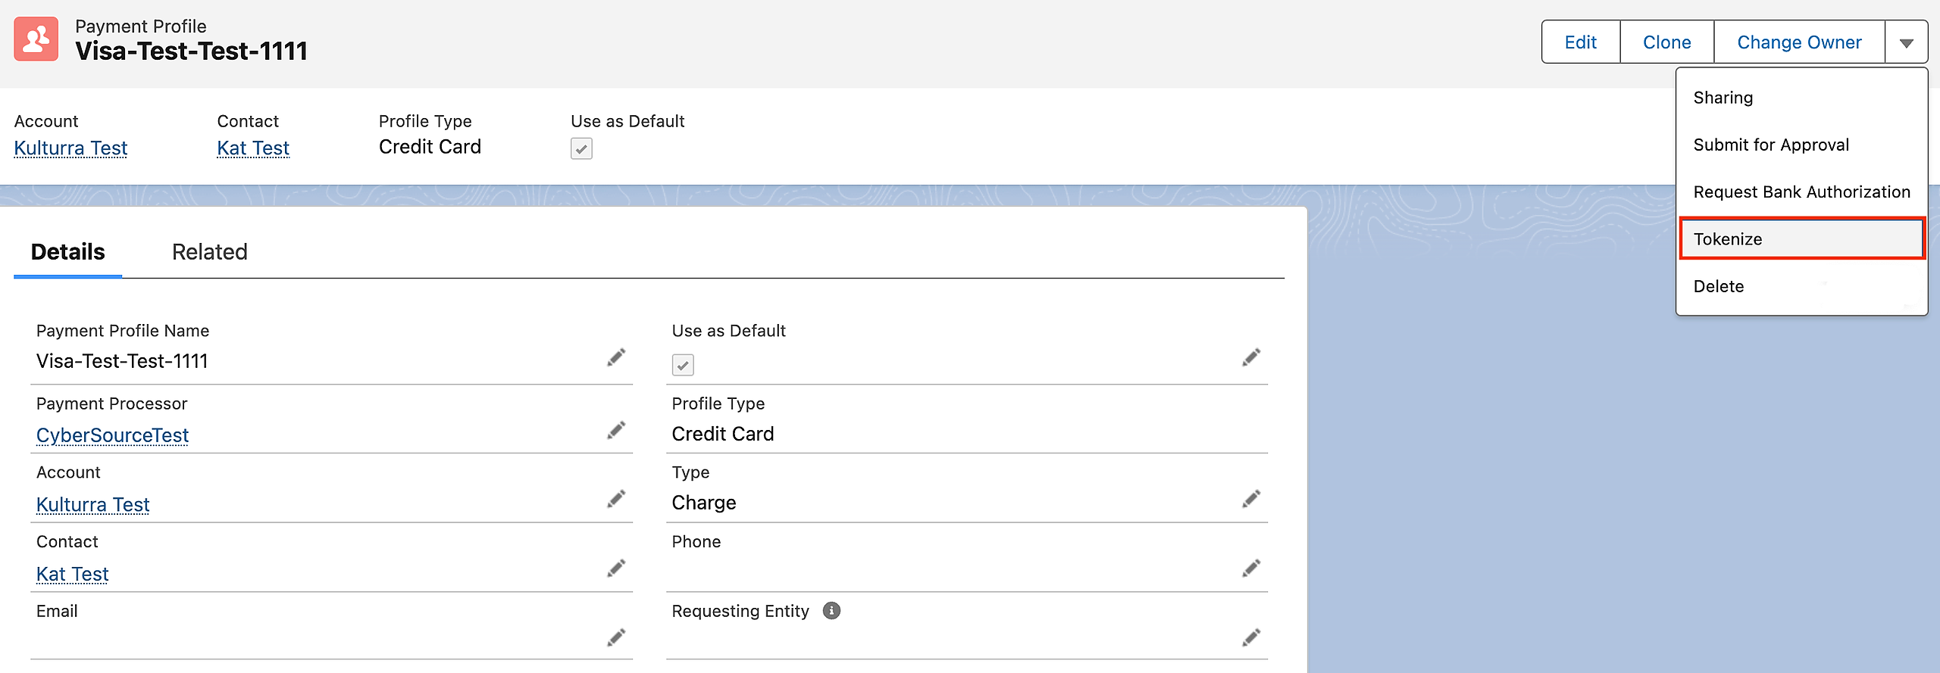Image resolution: width=1940 pixels, height=673 pixels.
Task: Choose Request Bank Authorization menu option
Action: coord(1801,192)
